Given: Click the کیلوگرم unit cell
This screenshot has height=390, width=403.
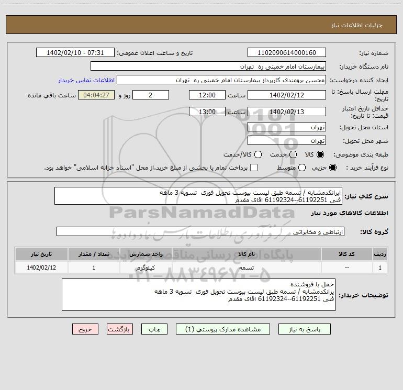Looking at the screenshot, I should tap(145, 268).
